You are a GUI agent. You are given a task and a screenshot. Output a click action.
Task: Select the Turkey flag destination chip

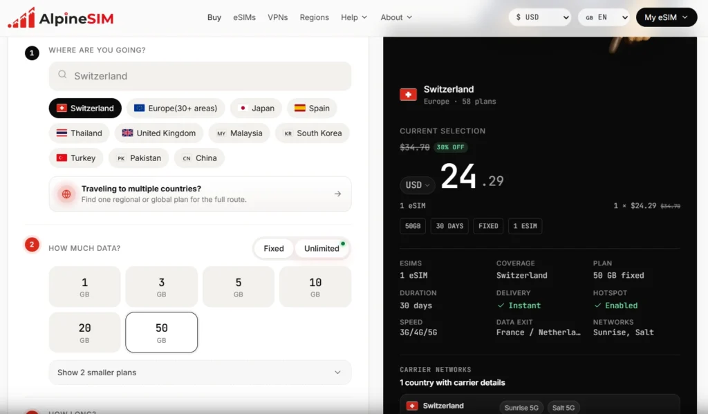coord(76,158)
